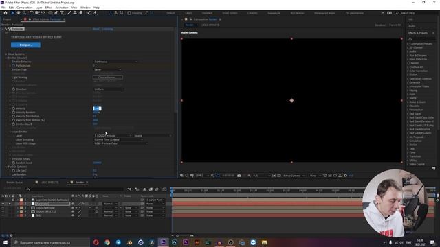The height and width of the screenshot is (247, 440).
Task: Open Layer Sampling dropdown
Action: coord(118,139)
